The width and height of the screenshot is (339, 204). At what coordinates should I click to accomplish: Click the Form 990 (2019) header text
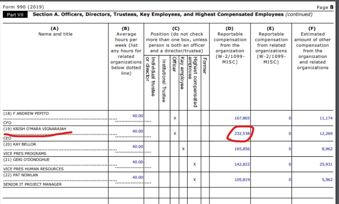pos(23,7)
